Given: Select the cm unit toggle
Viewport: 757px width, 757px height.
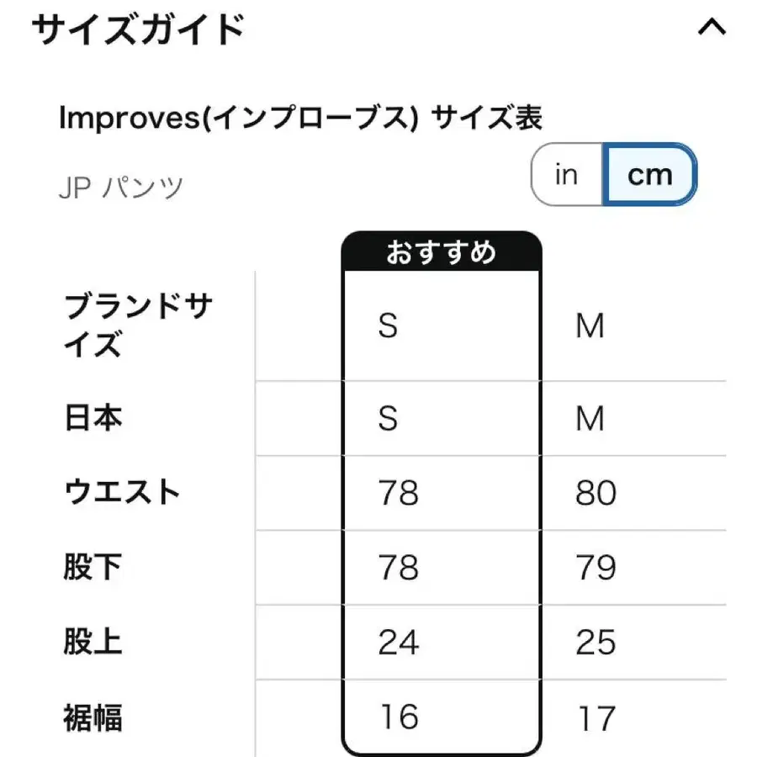Looking at the screenshot, I should (649, 174).
